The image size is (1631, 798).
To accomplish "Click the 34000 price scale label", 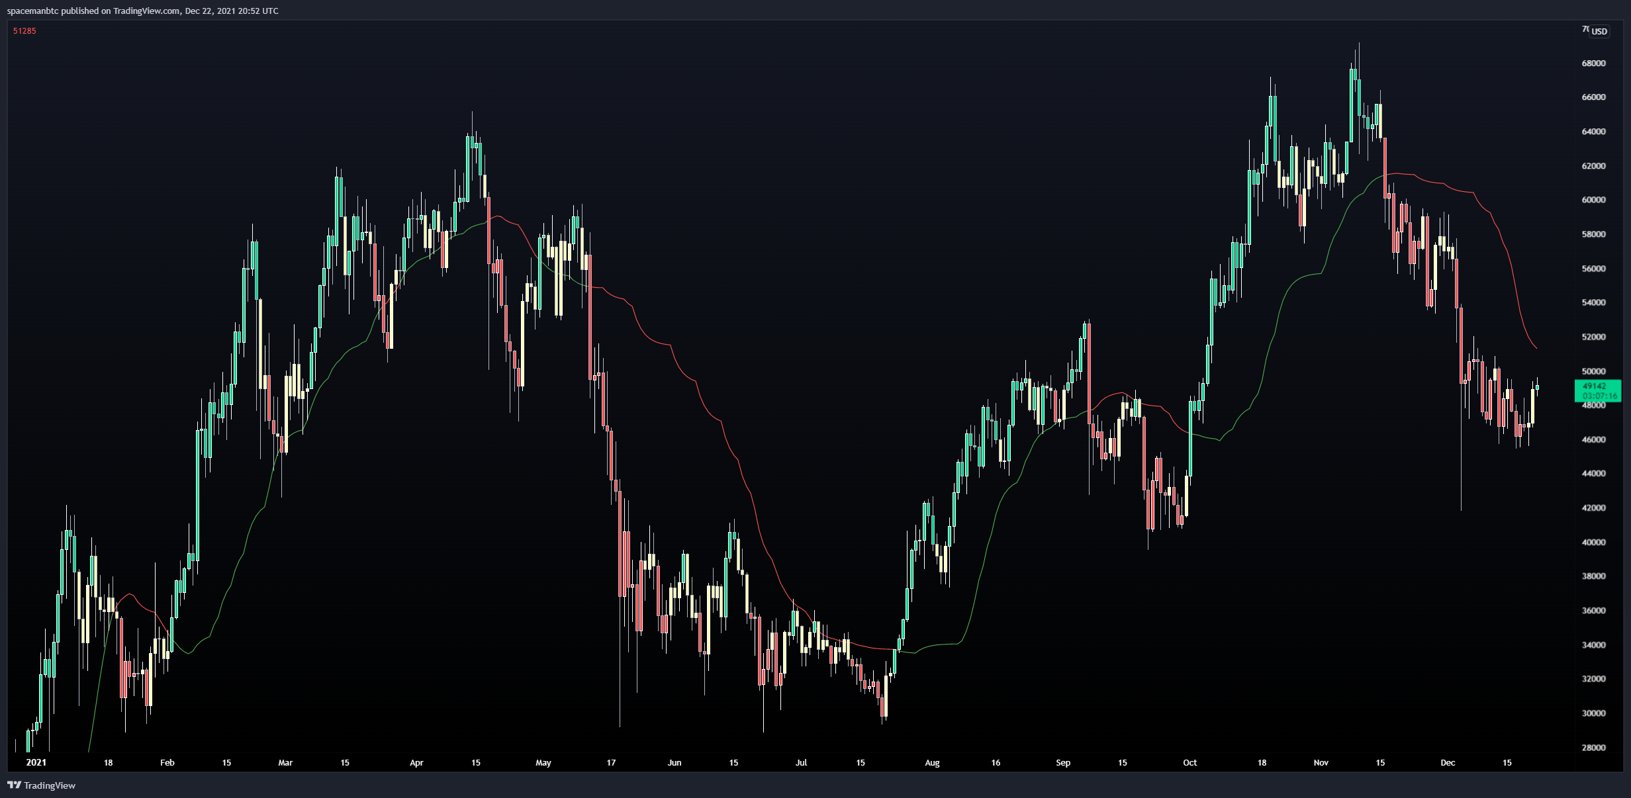I will [1593, 645].
